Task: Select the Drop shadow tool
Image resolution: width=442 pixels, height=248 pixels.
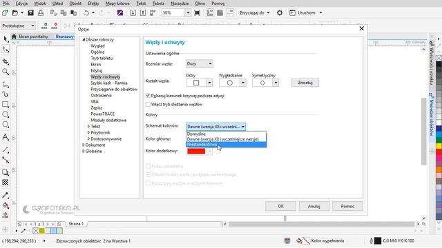Action: pos(6,172)
